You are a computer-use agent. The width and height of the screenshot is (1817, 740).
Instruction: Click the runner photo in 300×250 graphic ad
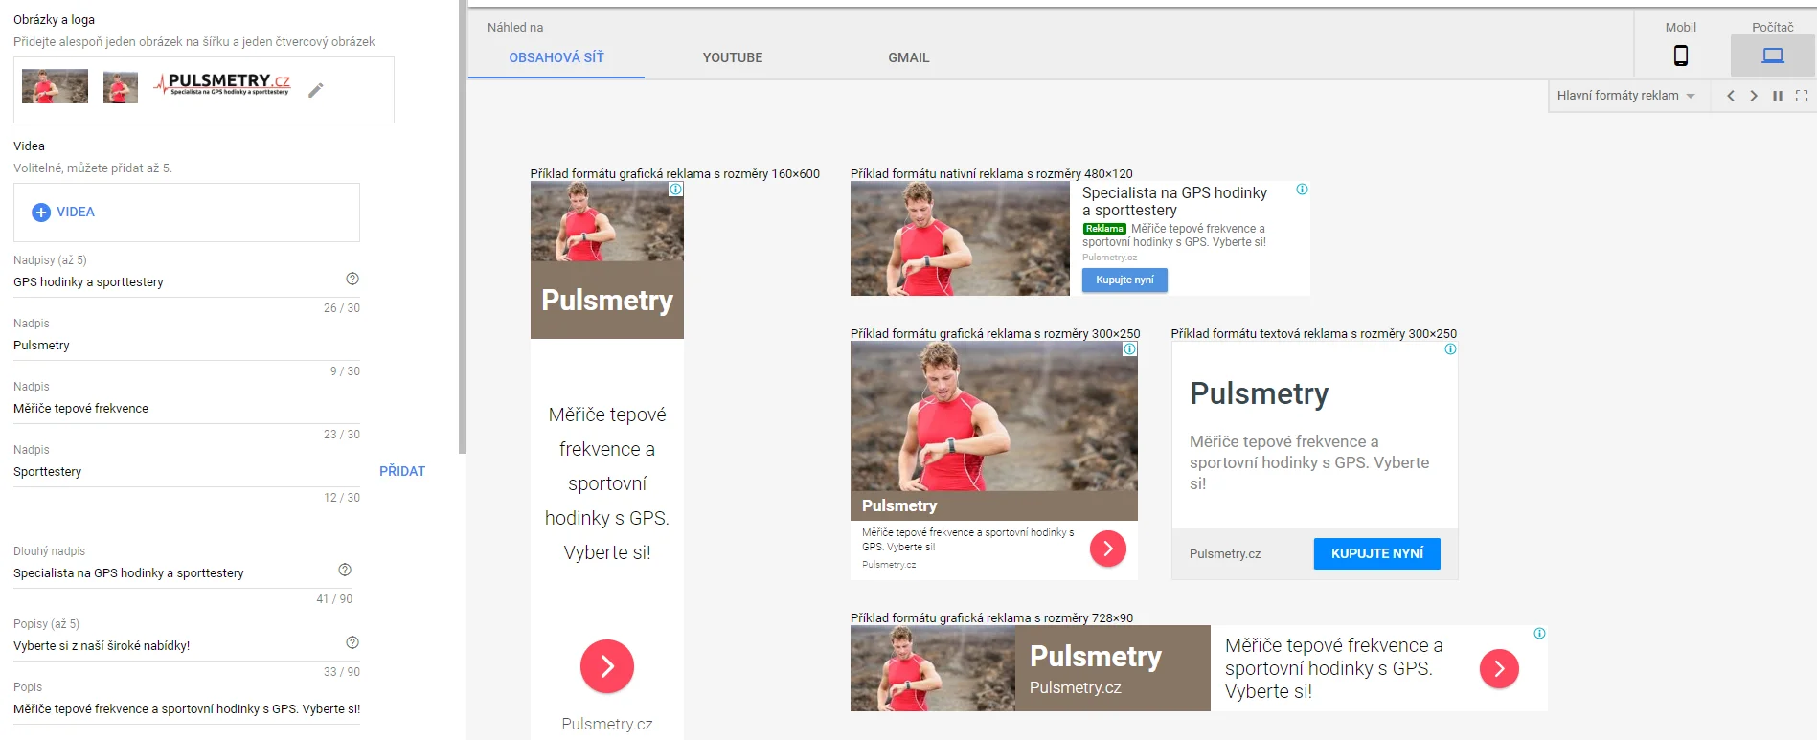(994, 416)
